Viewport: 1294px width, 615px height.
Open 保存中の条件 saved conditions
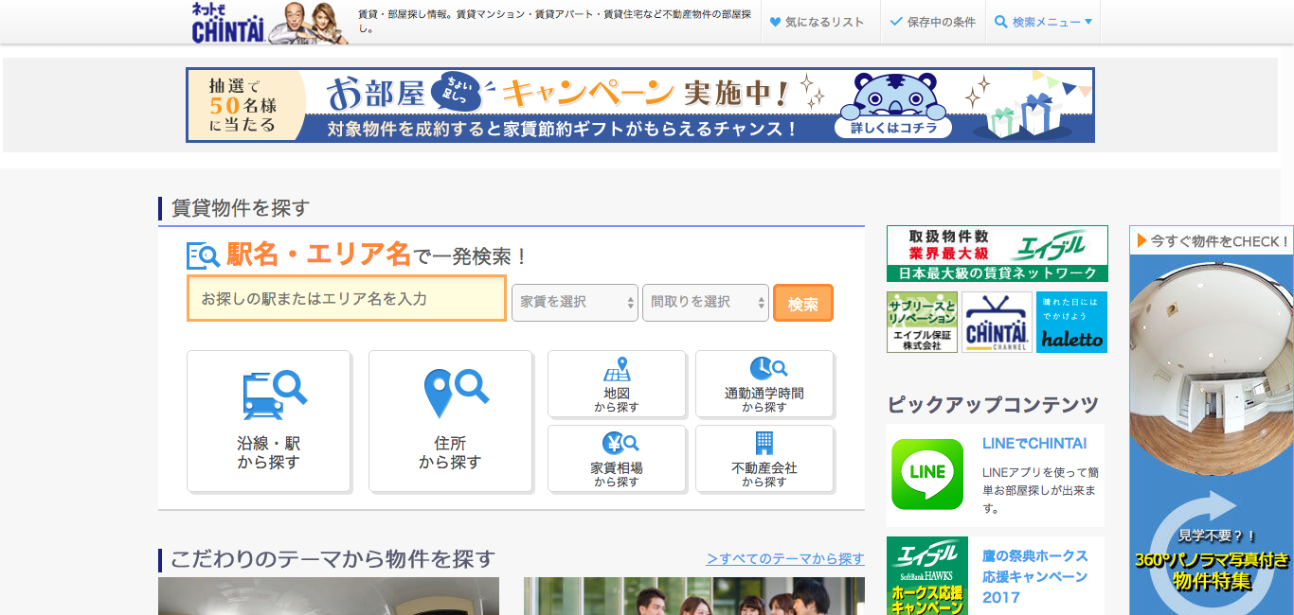click(x=933, y=22)
